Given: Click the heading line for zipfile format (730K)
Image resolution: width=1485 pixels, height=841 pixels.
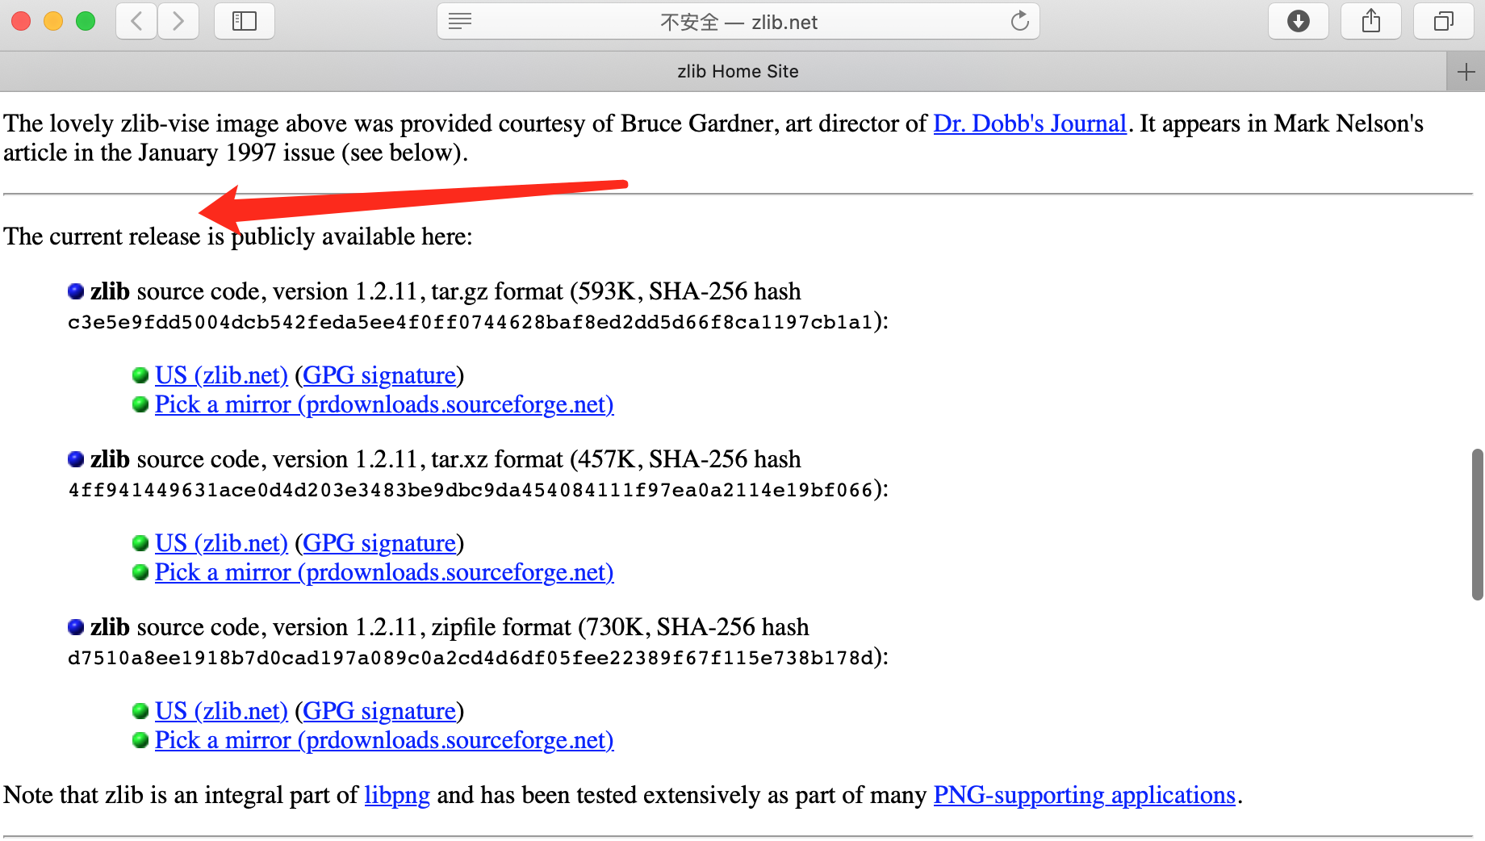Looking at the screenshot, I should (450, 627).
